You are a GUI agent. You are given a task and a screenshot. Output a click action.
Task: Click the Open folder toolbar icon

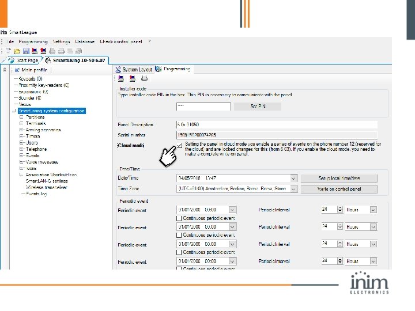(x=17, y=51)
